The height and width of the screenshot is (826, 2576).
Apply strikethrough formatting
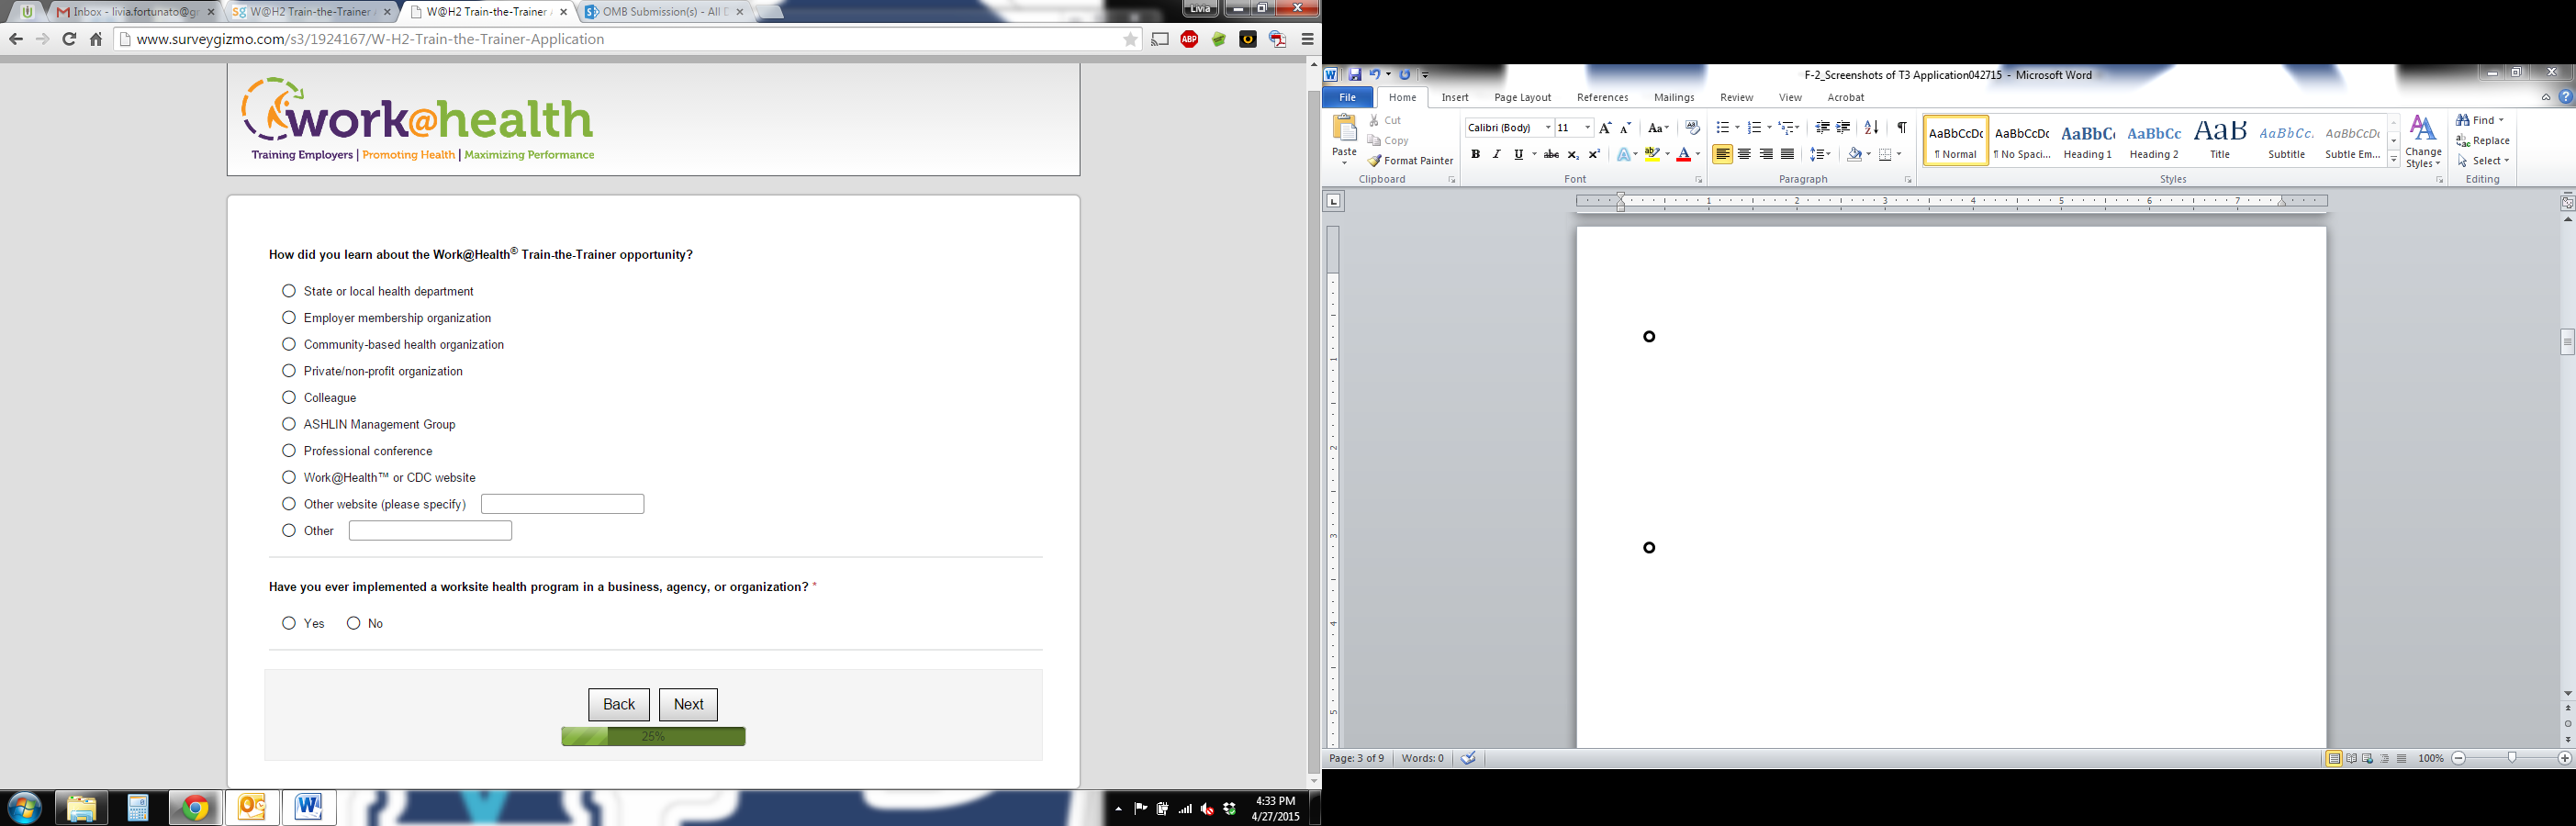click(1551, 155)
